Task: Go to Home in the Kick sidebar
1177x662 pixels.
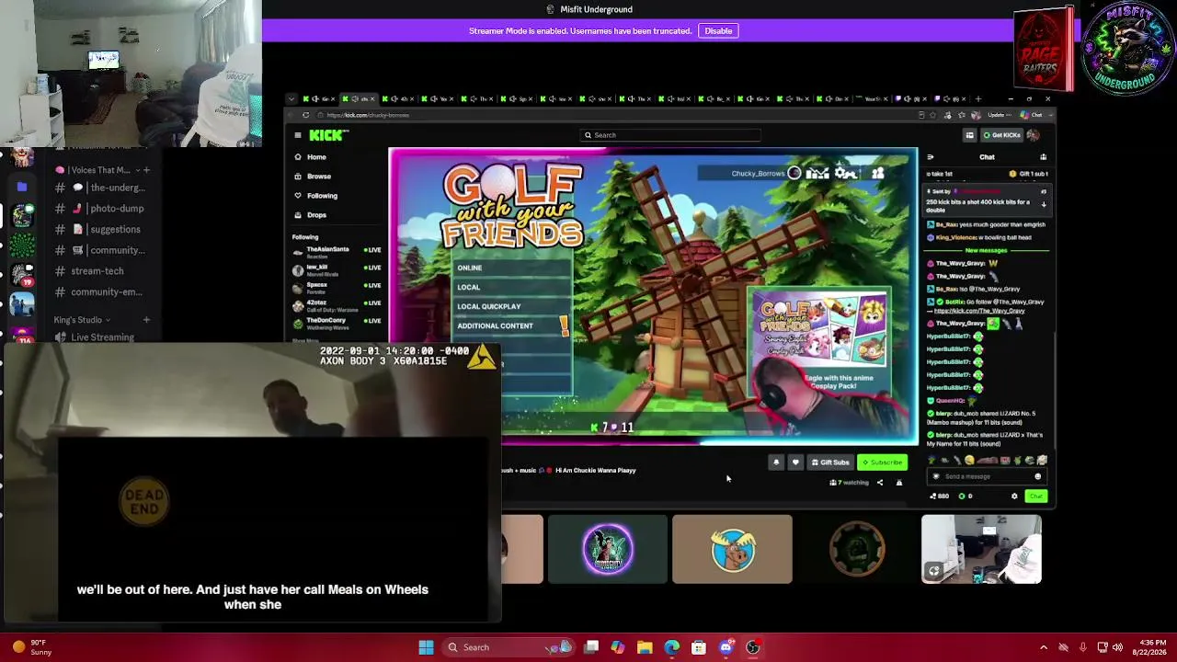Action: [316, 157]
